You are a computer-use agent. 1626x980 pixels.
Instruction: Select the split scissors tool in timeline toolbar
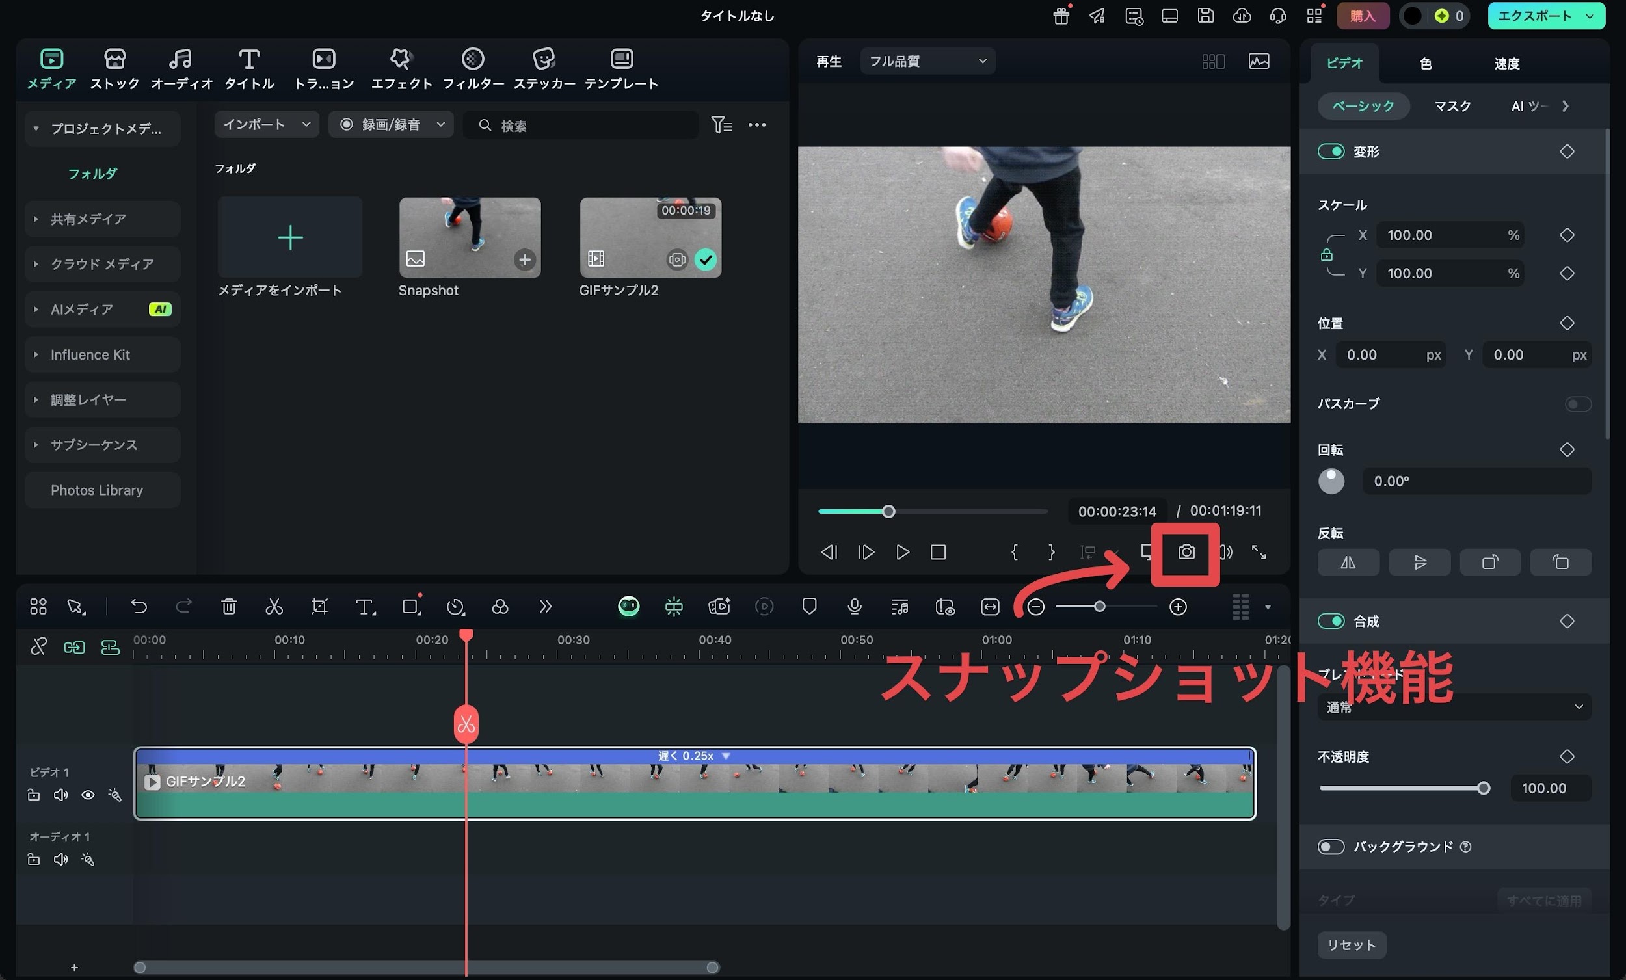(x=274, y=606)
